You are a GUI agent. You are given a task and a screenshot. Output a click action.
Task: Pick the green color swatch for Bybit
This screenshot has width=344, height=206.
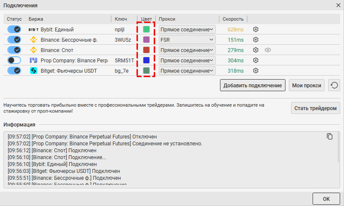pyautogui.click(x=146, y=29)
